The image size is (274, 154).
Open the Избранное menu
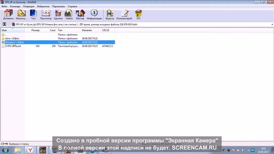click(43, 6)
